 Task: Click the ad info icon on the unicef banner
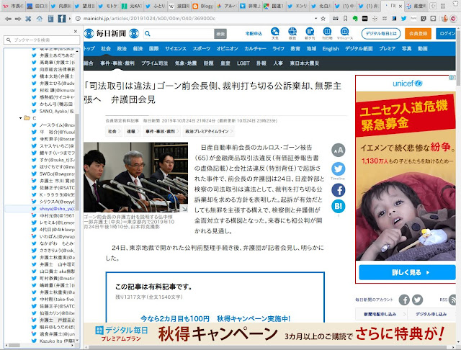[x=452, y=78]
